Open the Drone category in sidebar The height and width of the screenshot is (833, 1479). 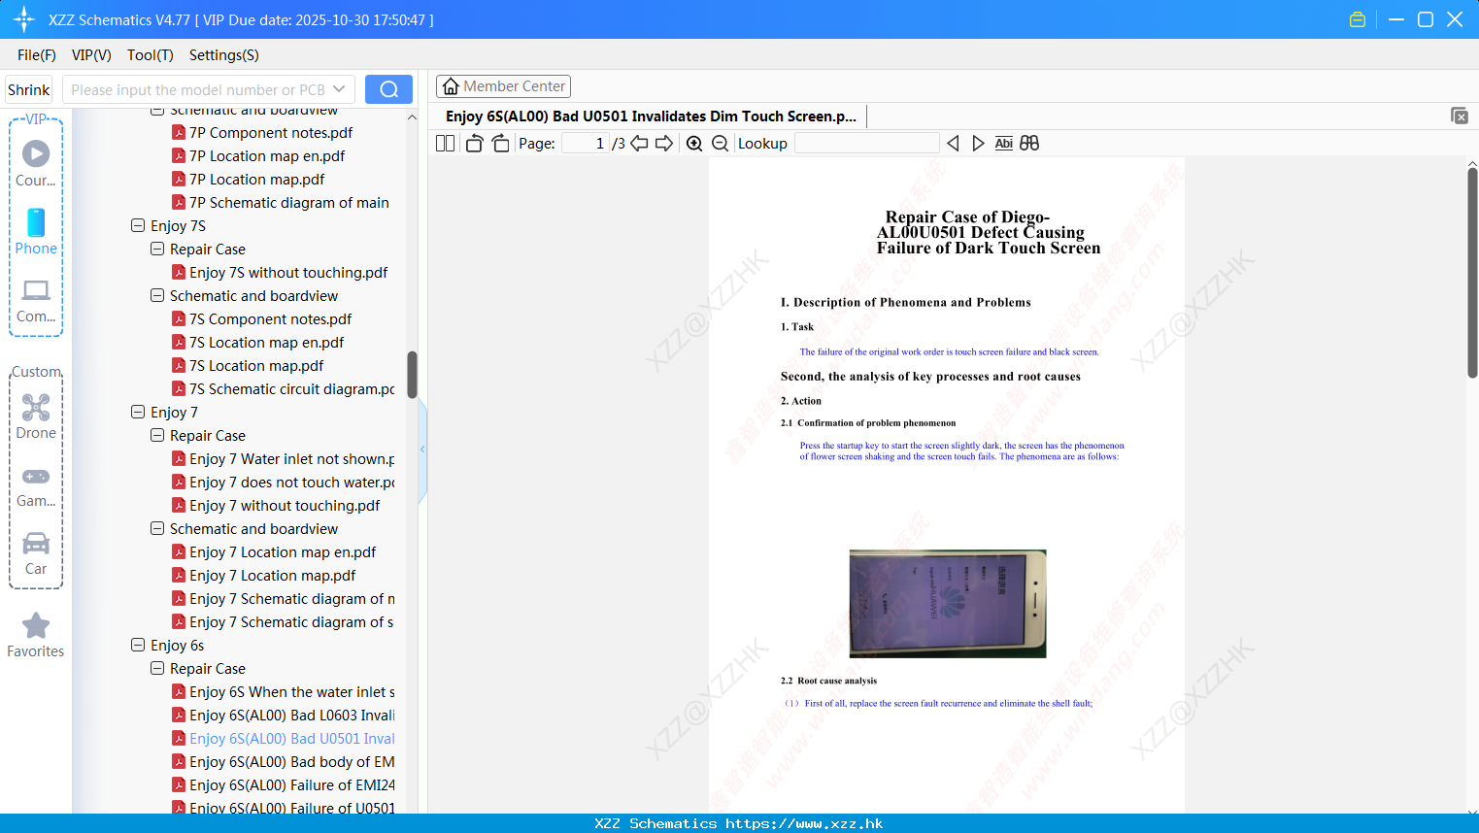(x=36, y=416)
